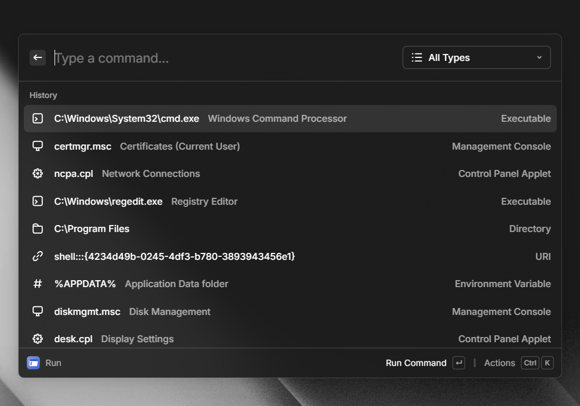Viewport: 580px width, 406px height.
Task: Select the ncpa.cpl history entry
Action: coord(290,173)
